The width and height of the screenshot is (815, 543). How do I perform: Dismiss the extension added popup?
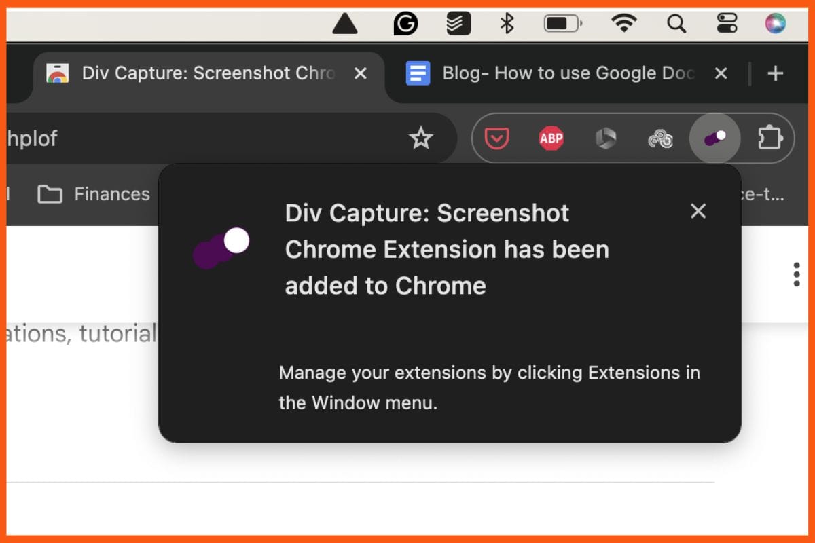pos(698,211)
